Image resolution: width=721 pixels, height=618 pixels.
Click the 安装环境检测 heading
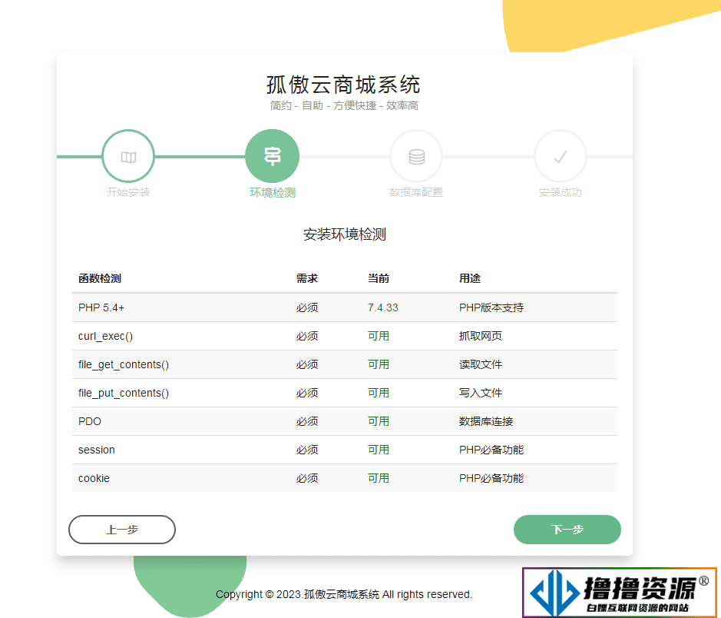coord(345,234)
